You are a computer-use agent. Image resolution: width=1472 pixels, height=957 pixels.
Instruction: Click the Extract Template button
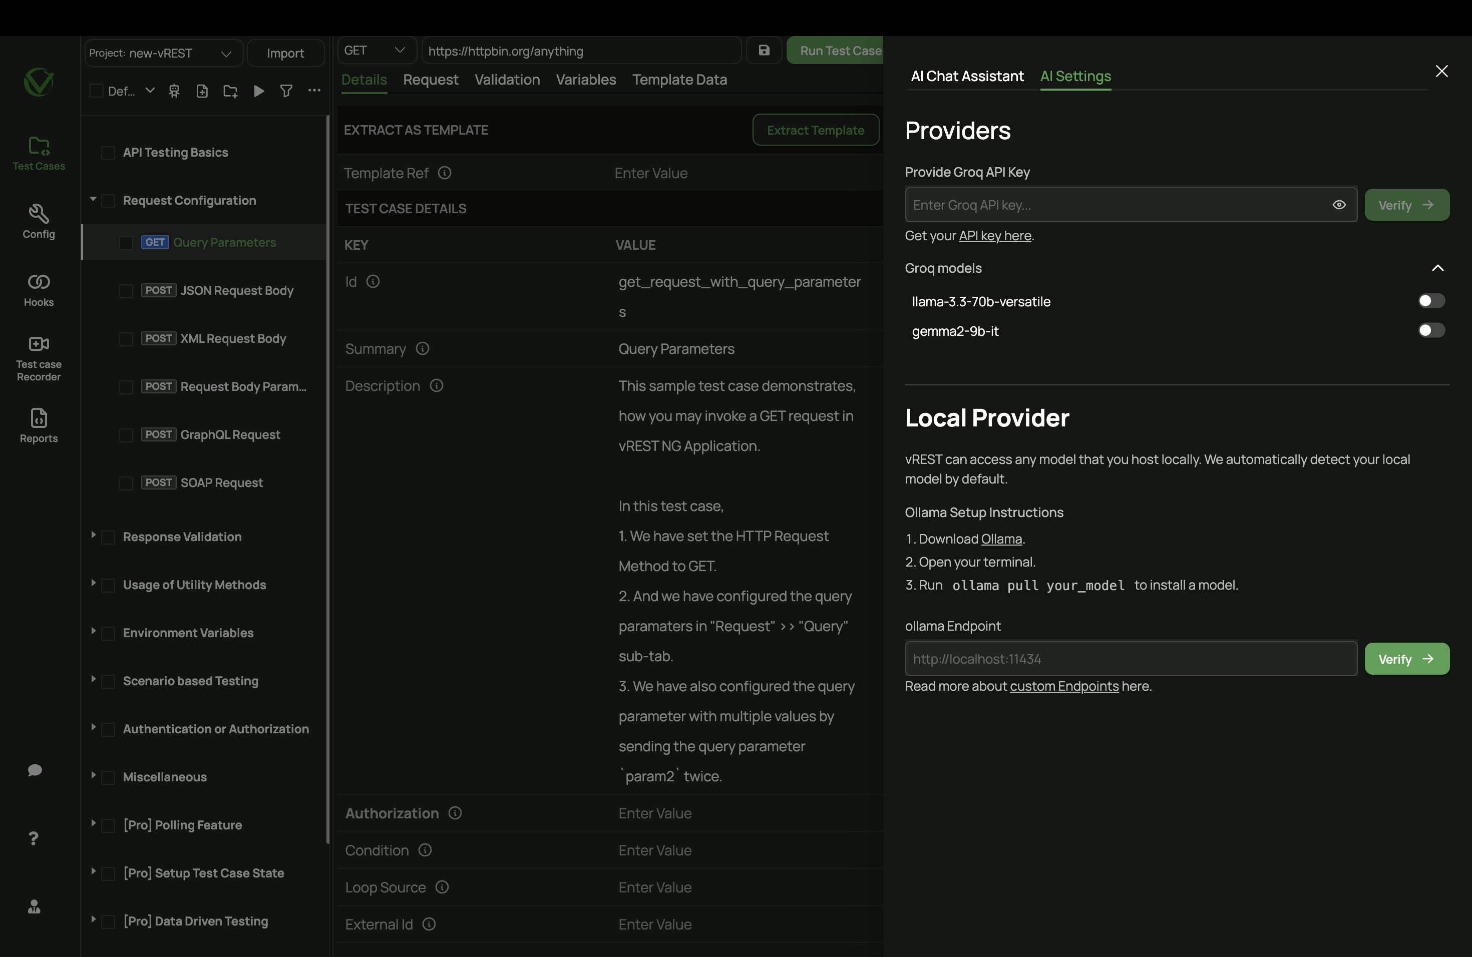coord(815,130)
